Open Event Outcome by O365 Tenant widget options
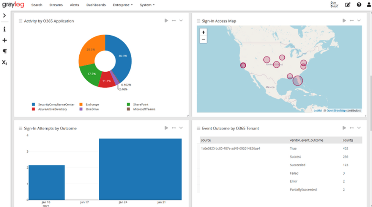The image size is (372, 207). tap(359, 128)
